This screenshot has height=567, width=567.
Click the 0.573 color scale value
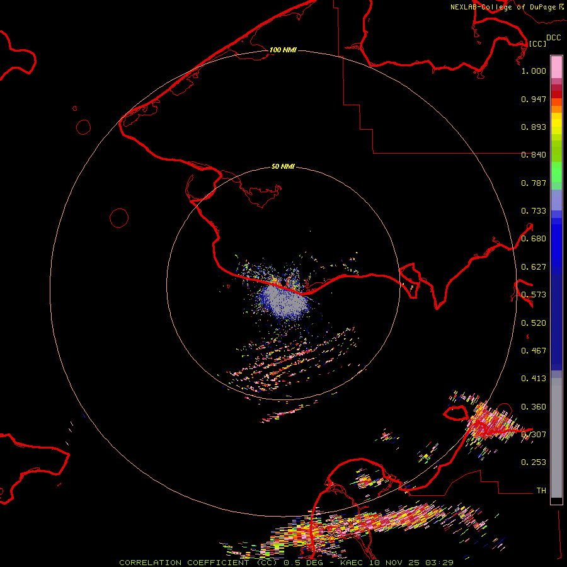(x=534, y=295)
